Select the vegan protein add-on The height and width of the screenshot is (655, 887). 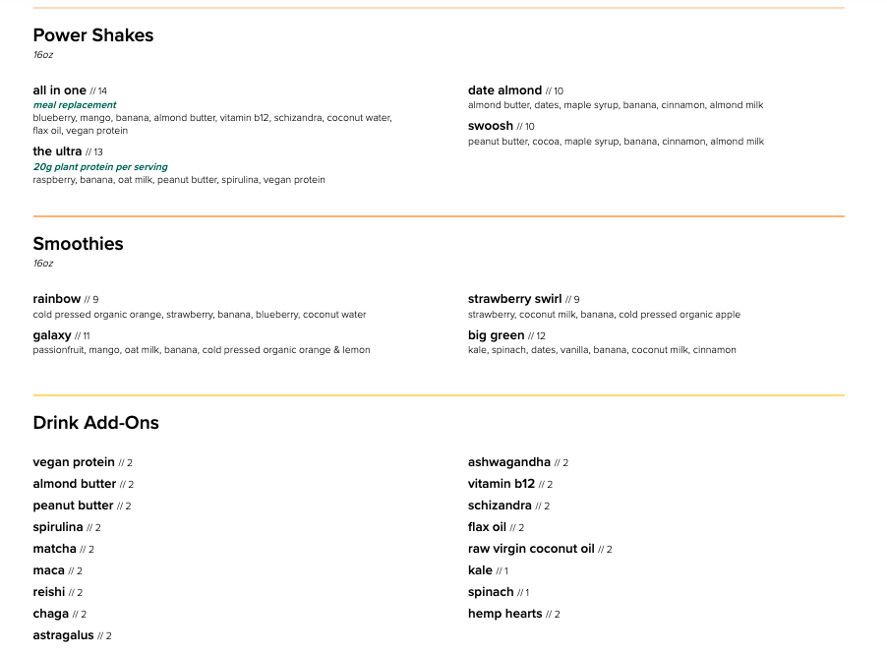point(74,462)
